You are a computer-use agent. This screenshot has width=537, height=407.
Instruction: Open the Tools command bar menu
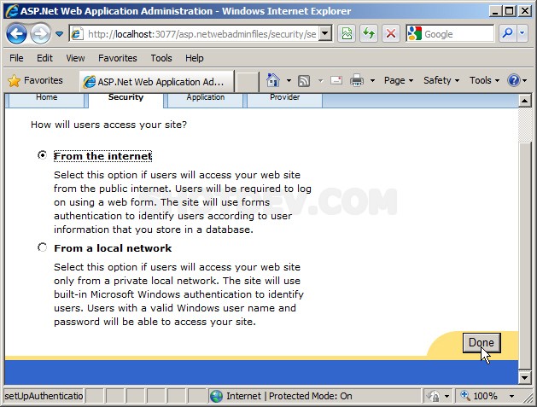click(x=484, y=81)
